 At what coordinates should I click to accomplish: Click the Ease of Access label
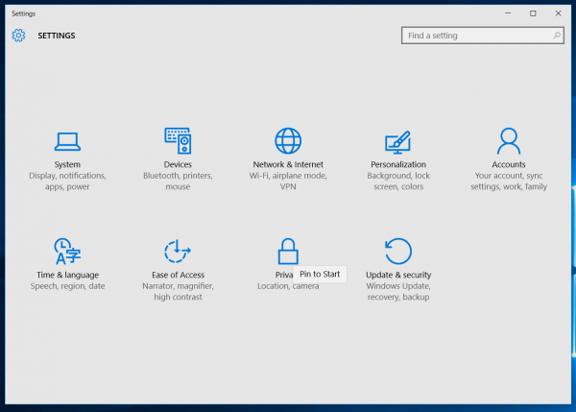click(178, 275)
